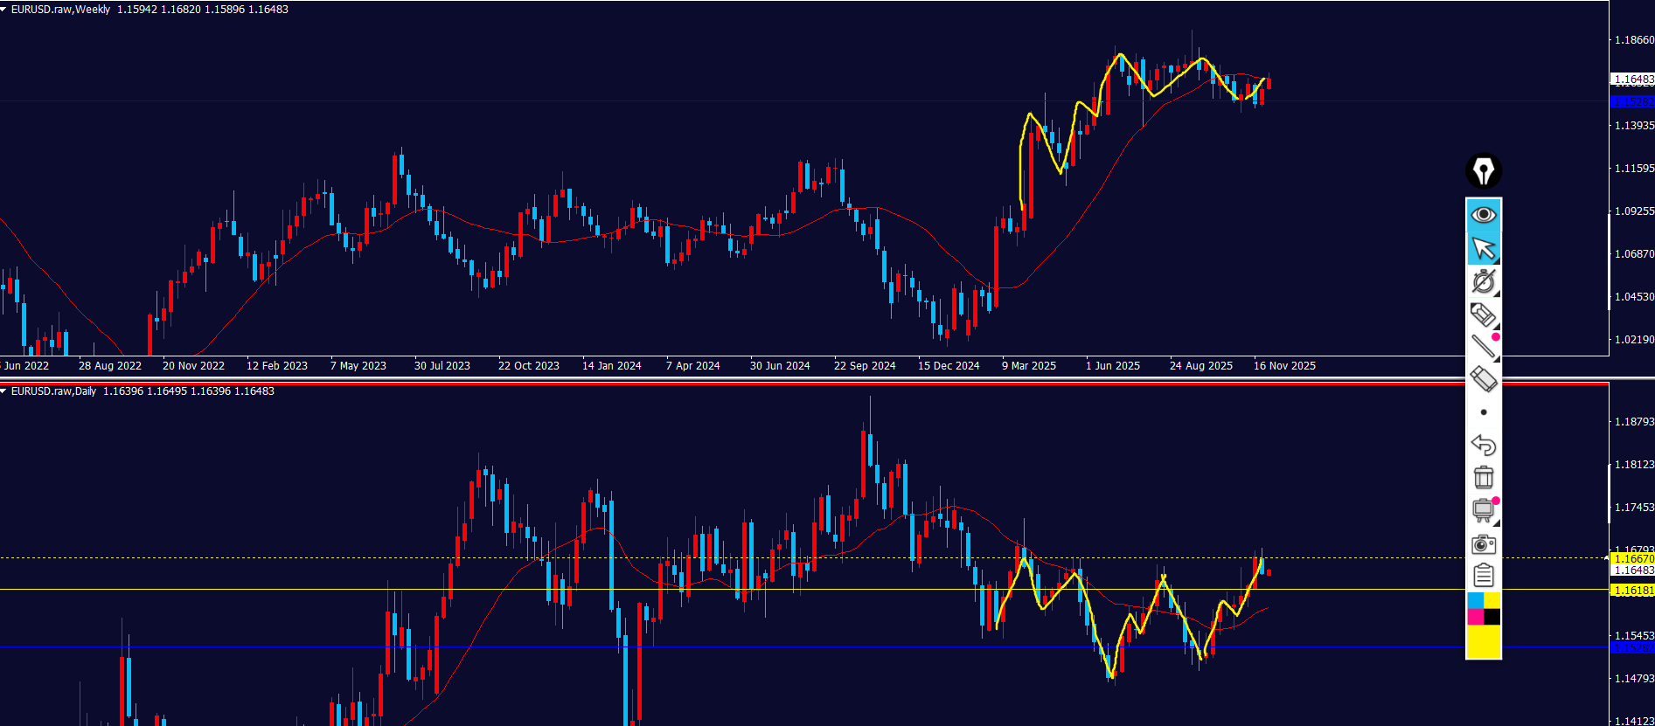The width and height of the screenshot is (1655, 726).
Task: Click the brush size dot
Action: pyautogui.click(x=1483, y=412)
